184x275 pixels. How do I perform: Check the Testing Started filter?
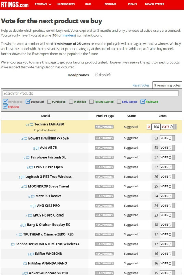tap(91, 102)
